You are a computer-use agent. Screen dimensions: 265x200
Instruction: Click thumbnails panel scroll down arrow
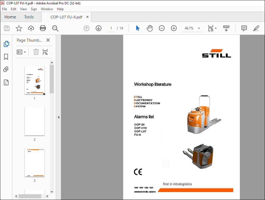tap(52, 192)
